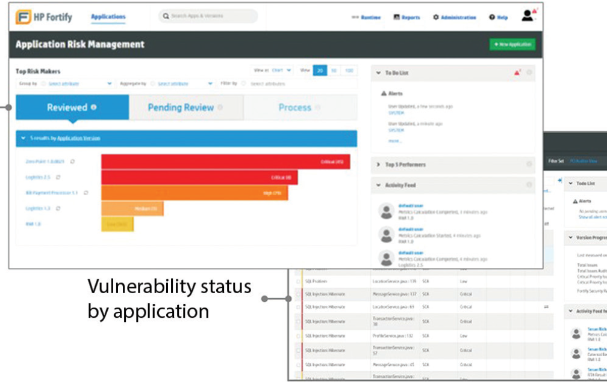Click the magnifier icon in the search box
607x382 pixels.
pos(166,16)
